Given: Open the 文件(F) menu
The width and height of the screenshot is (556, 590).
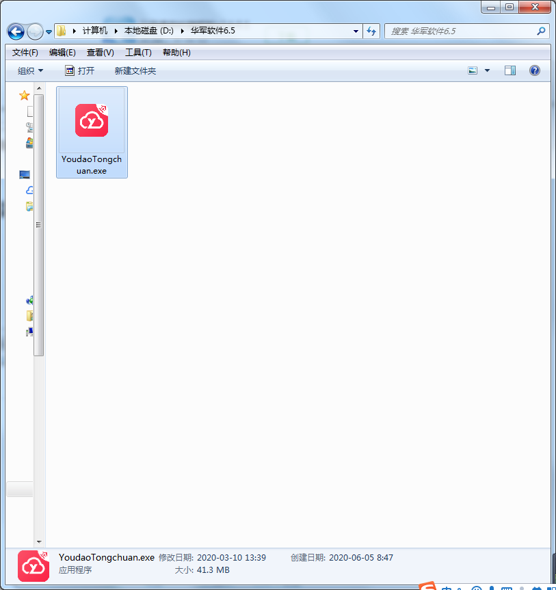Looking at the screenshot, I should pyautogui.click(x=25, y=53).
